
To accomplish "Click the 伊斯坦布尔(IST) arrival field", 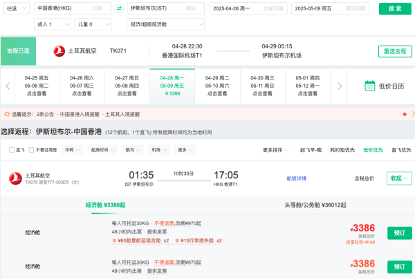I will tap(166, 8).
